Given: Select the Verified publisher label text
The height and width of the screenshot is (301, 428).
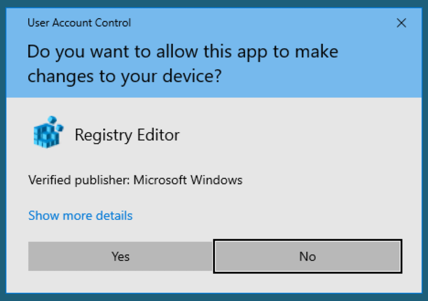Looking at the screenshot, I should click(79, 180).
